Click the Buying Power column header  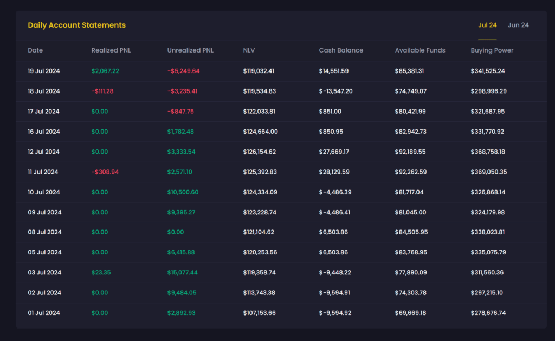tap(492, 50)
